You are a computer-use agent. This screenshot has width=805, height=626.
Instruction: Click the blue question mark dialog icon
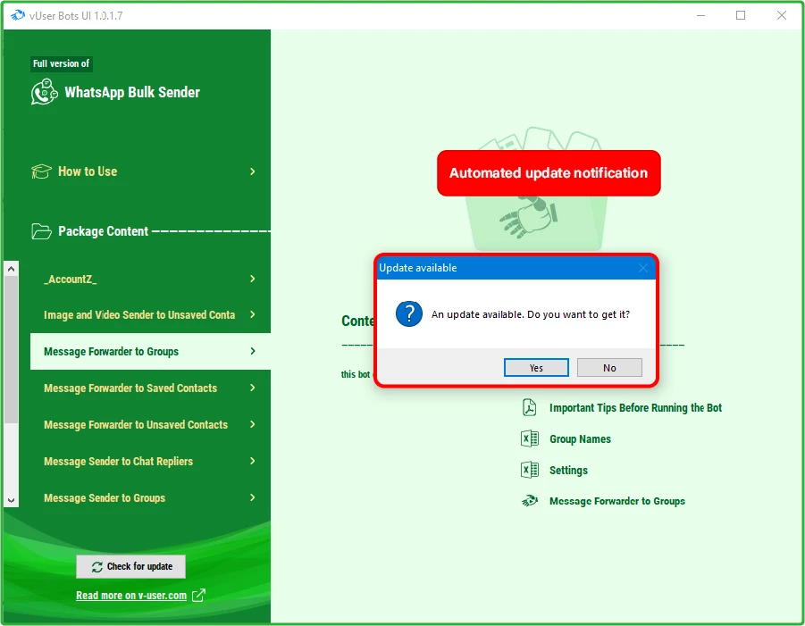(x=409, y=314)
